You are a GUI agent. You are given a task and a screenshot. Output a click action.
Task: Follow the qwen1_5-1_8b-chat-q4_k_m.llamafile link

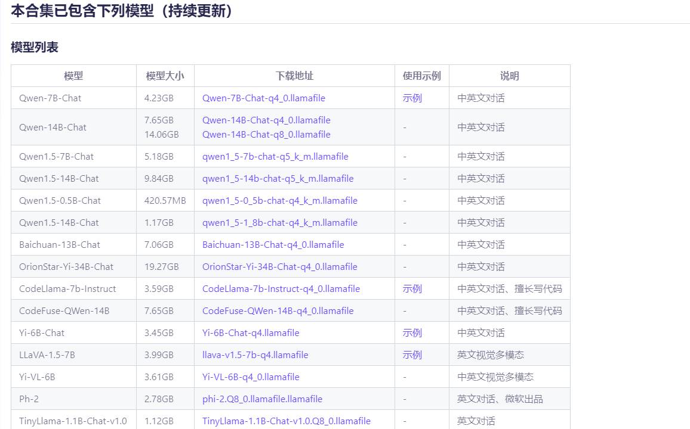[280, 223]
